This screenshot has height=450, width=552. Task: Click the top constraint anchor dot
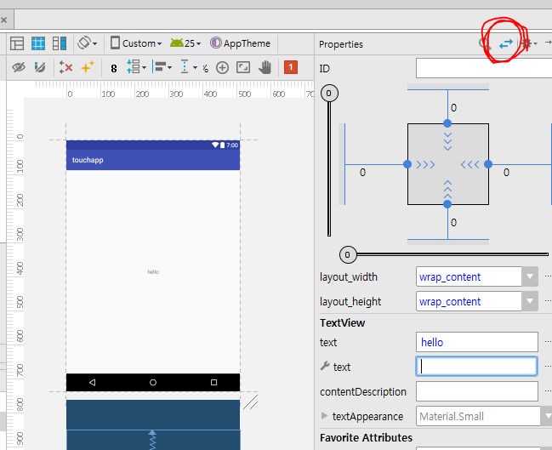pos(447,123)
